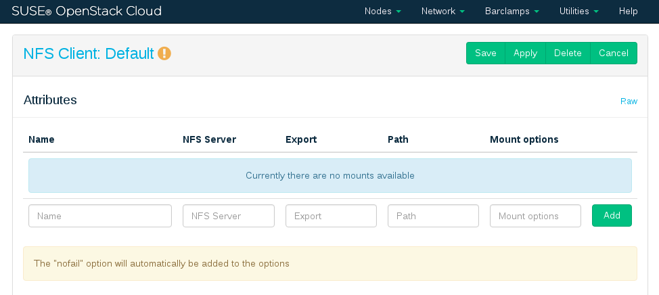
Task: Delete the NFS Client proposal
Action: pos(568,53)
